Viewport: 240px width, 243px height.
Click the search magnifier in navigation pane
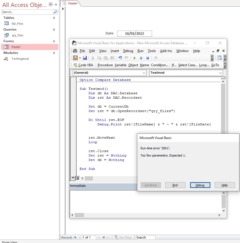tap(55, 12)
